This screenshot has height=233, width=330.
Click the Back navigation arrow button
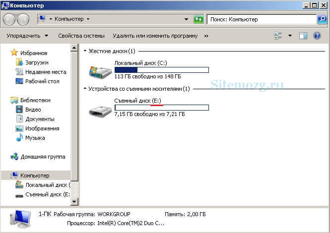tap(9, 19)
